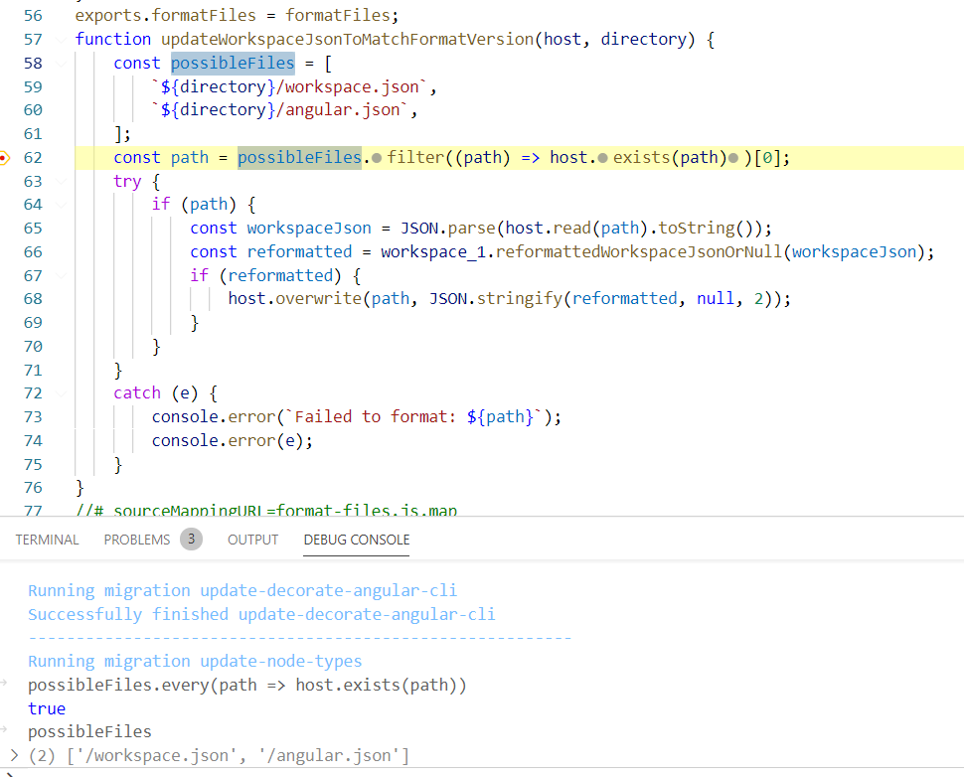Click 'Running migration update-decorate-angular-cli' console line
This screenshot has width=964, height=777.
242,591
